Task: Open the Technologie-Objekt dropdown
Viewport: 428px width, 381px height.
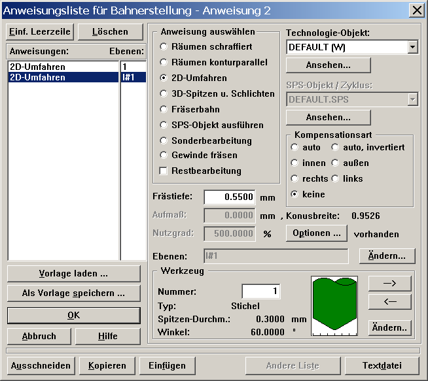Action: click(x=412, y=47)
